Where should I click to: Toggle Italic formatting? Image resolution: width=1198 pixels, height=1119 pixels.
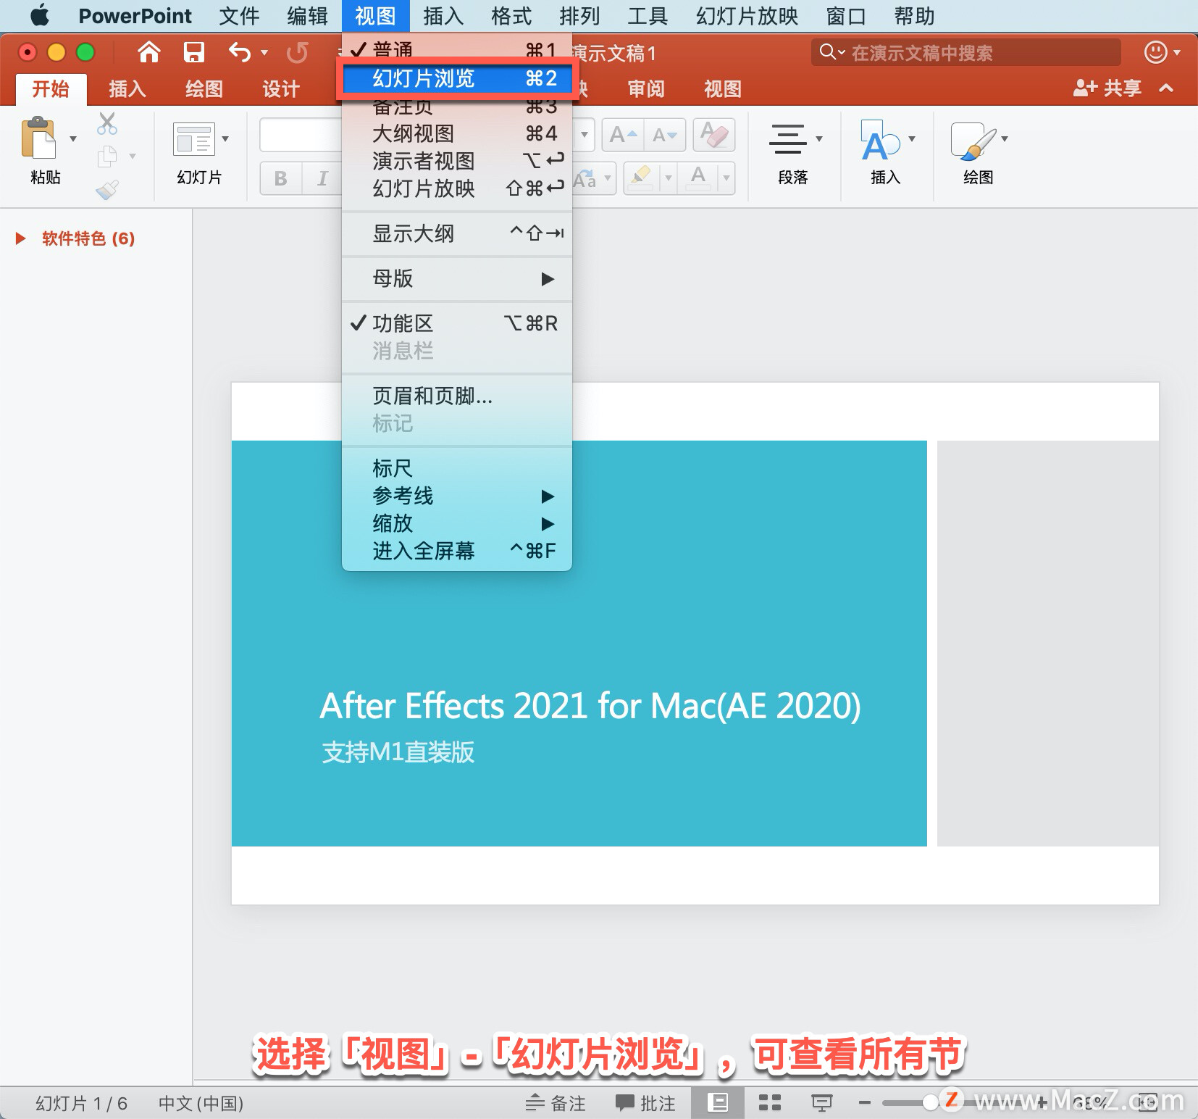[x=322, y=178]
